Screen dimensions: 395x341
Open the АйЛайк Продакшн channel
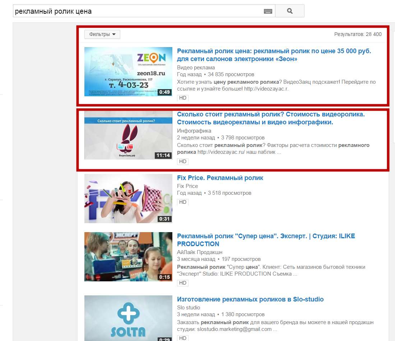tap(200, 252)
